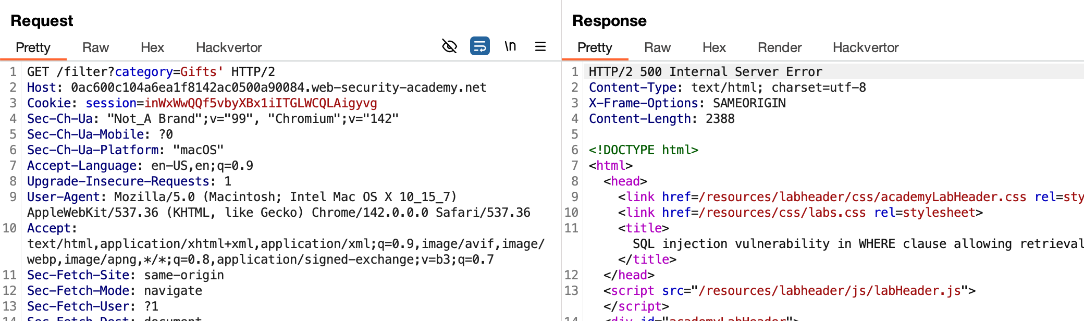Click the 500 Internal Server Error status line
1084x321 pixels.
click(x=705, y=72)
